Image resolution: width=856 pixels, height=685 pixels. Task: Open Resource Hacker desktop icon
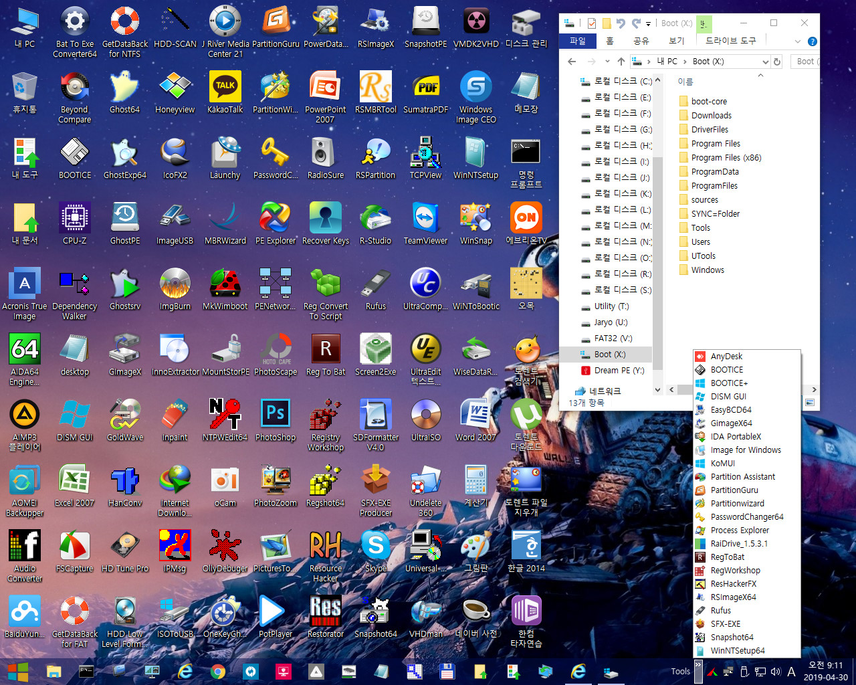(326, 557)
